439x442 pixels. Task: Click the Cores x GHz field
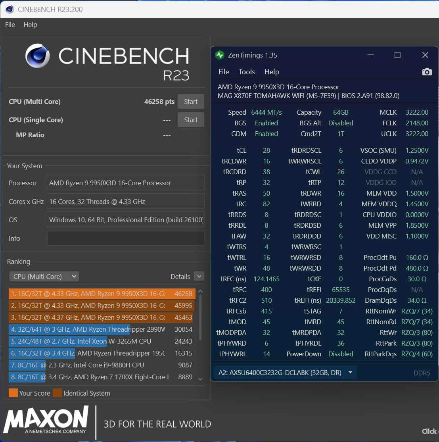pyautogui.click(x=125, y=202)
